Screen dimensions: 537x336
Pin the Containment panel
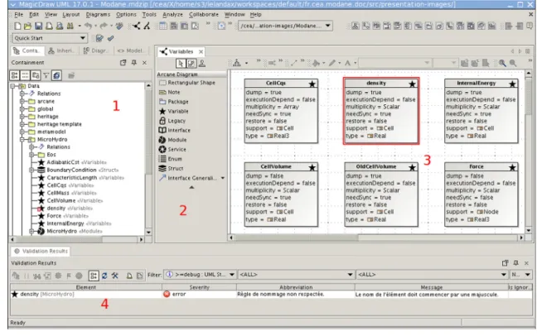click(x=134, y=63)
